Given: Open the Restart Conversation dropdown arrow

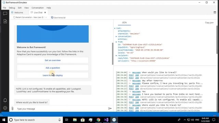Looking at the screenshot, I should tap(46, 17).
